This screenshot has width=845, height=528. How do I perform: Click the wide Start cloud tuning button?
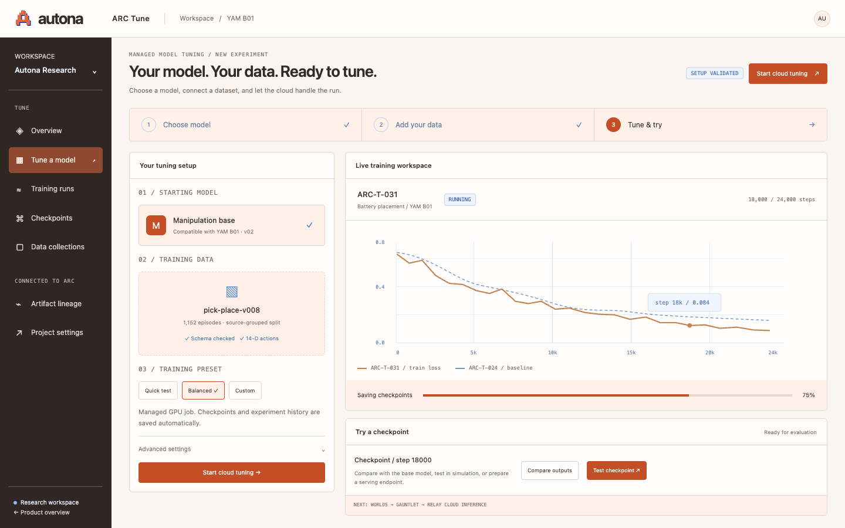point(232,473)
